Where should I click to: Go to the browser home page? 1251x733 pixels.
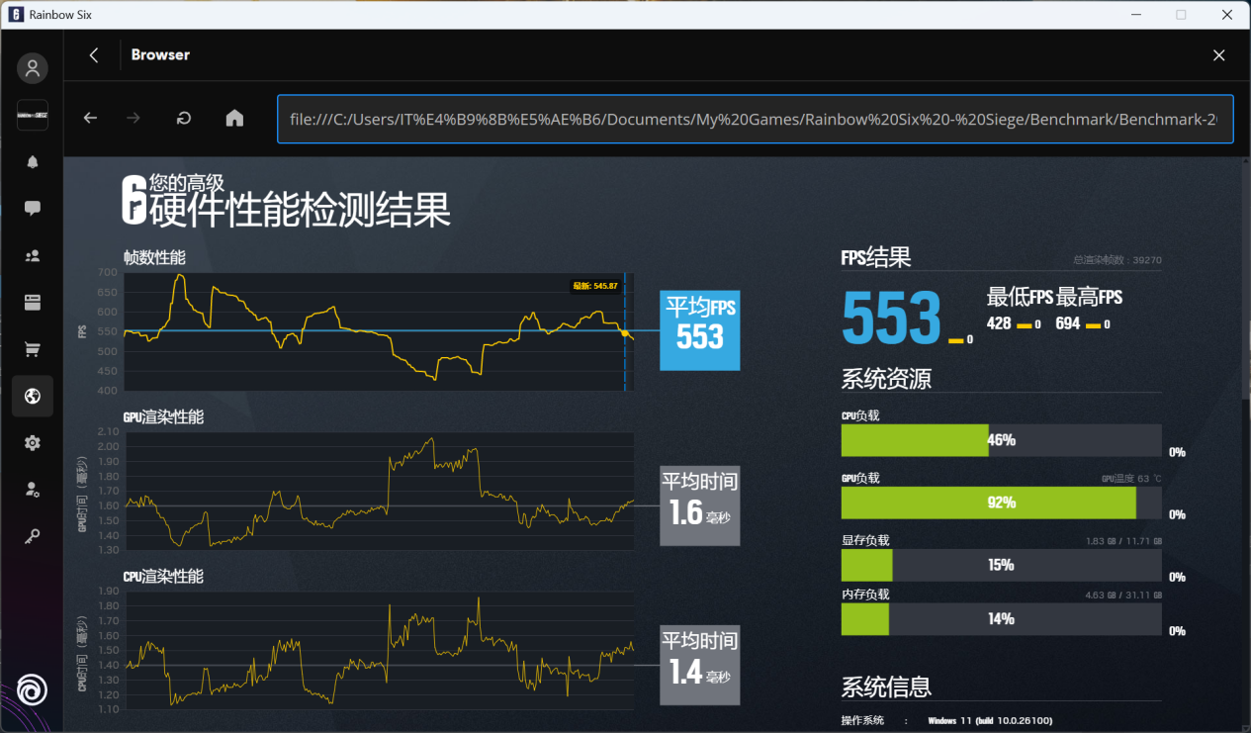[x=234, y=119]
